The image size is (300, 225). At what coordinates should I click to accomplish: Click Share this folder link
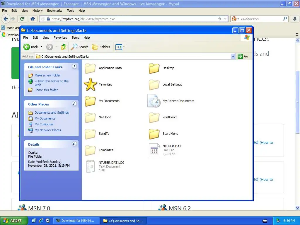pos(46,90)
